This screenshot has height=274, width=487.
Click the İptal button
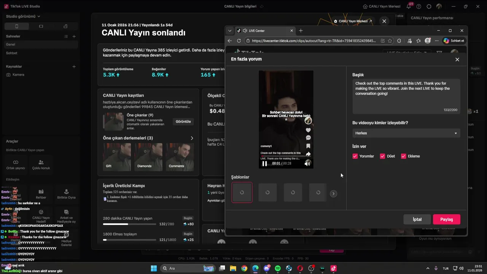(417, 219)
